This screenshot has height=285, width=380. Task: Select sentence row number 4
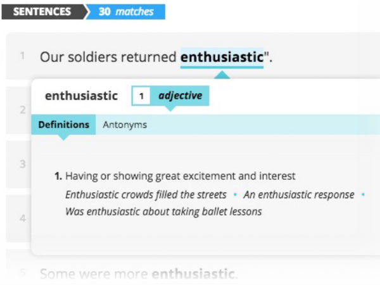[x=22, y=218]
